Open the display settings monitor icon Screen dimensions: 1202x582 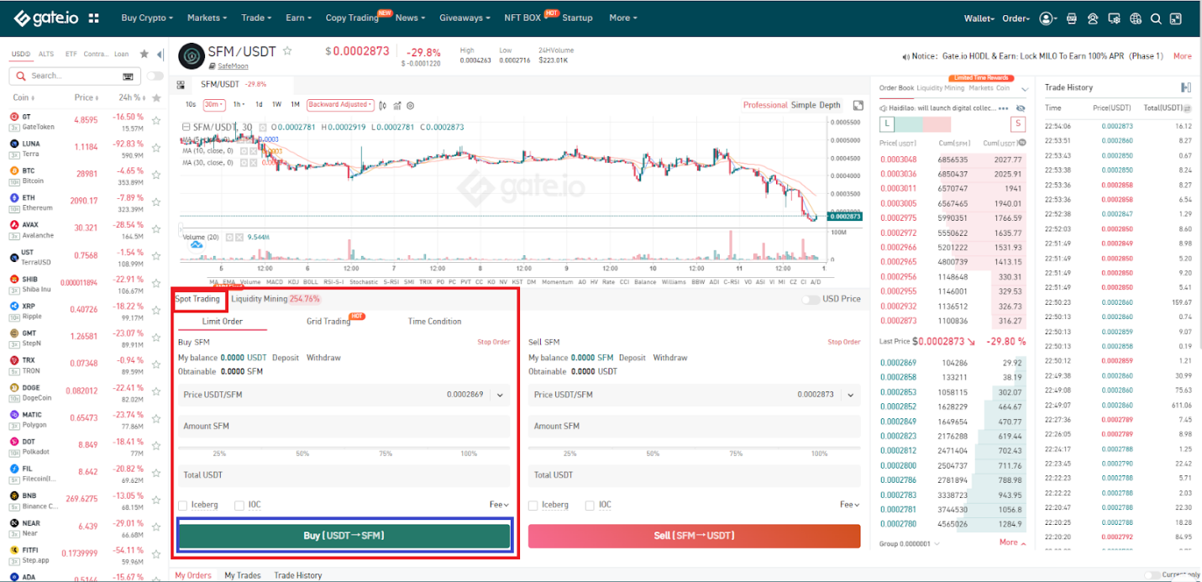click(x=1114, y=18)
